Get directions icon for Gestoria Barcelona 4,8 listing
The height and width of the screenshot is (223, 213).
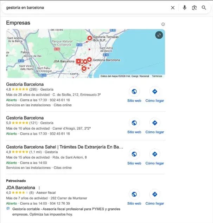[x=155, y=91]
